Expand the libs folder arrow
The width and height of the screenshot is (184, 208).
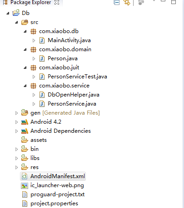coord(16,158)
